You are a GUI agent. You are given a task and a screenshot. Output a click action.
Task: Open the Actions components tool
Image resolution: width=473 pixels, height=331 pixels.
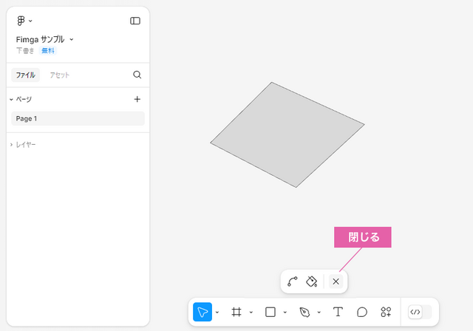pos(386,312)
